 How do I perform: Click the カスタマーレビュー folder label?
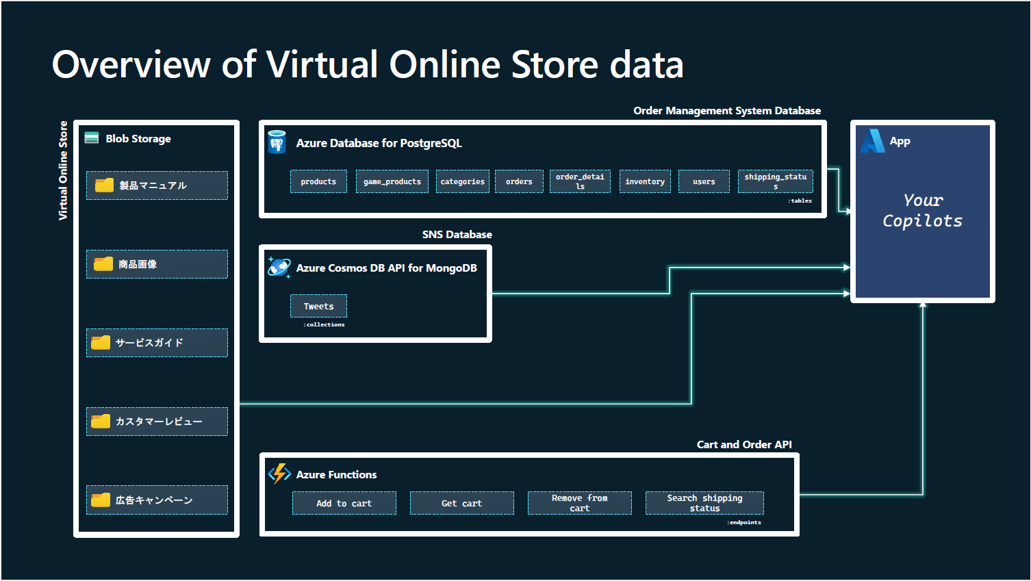(x=159, y=422)
